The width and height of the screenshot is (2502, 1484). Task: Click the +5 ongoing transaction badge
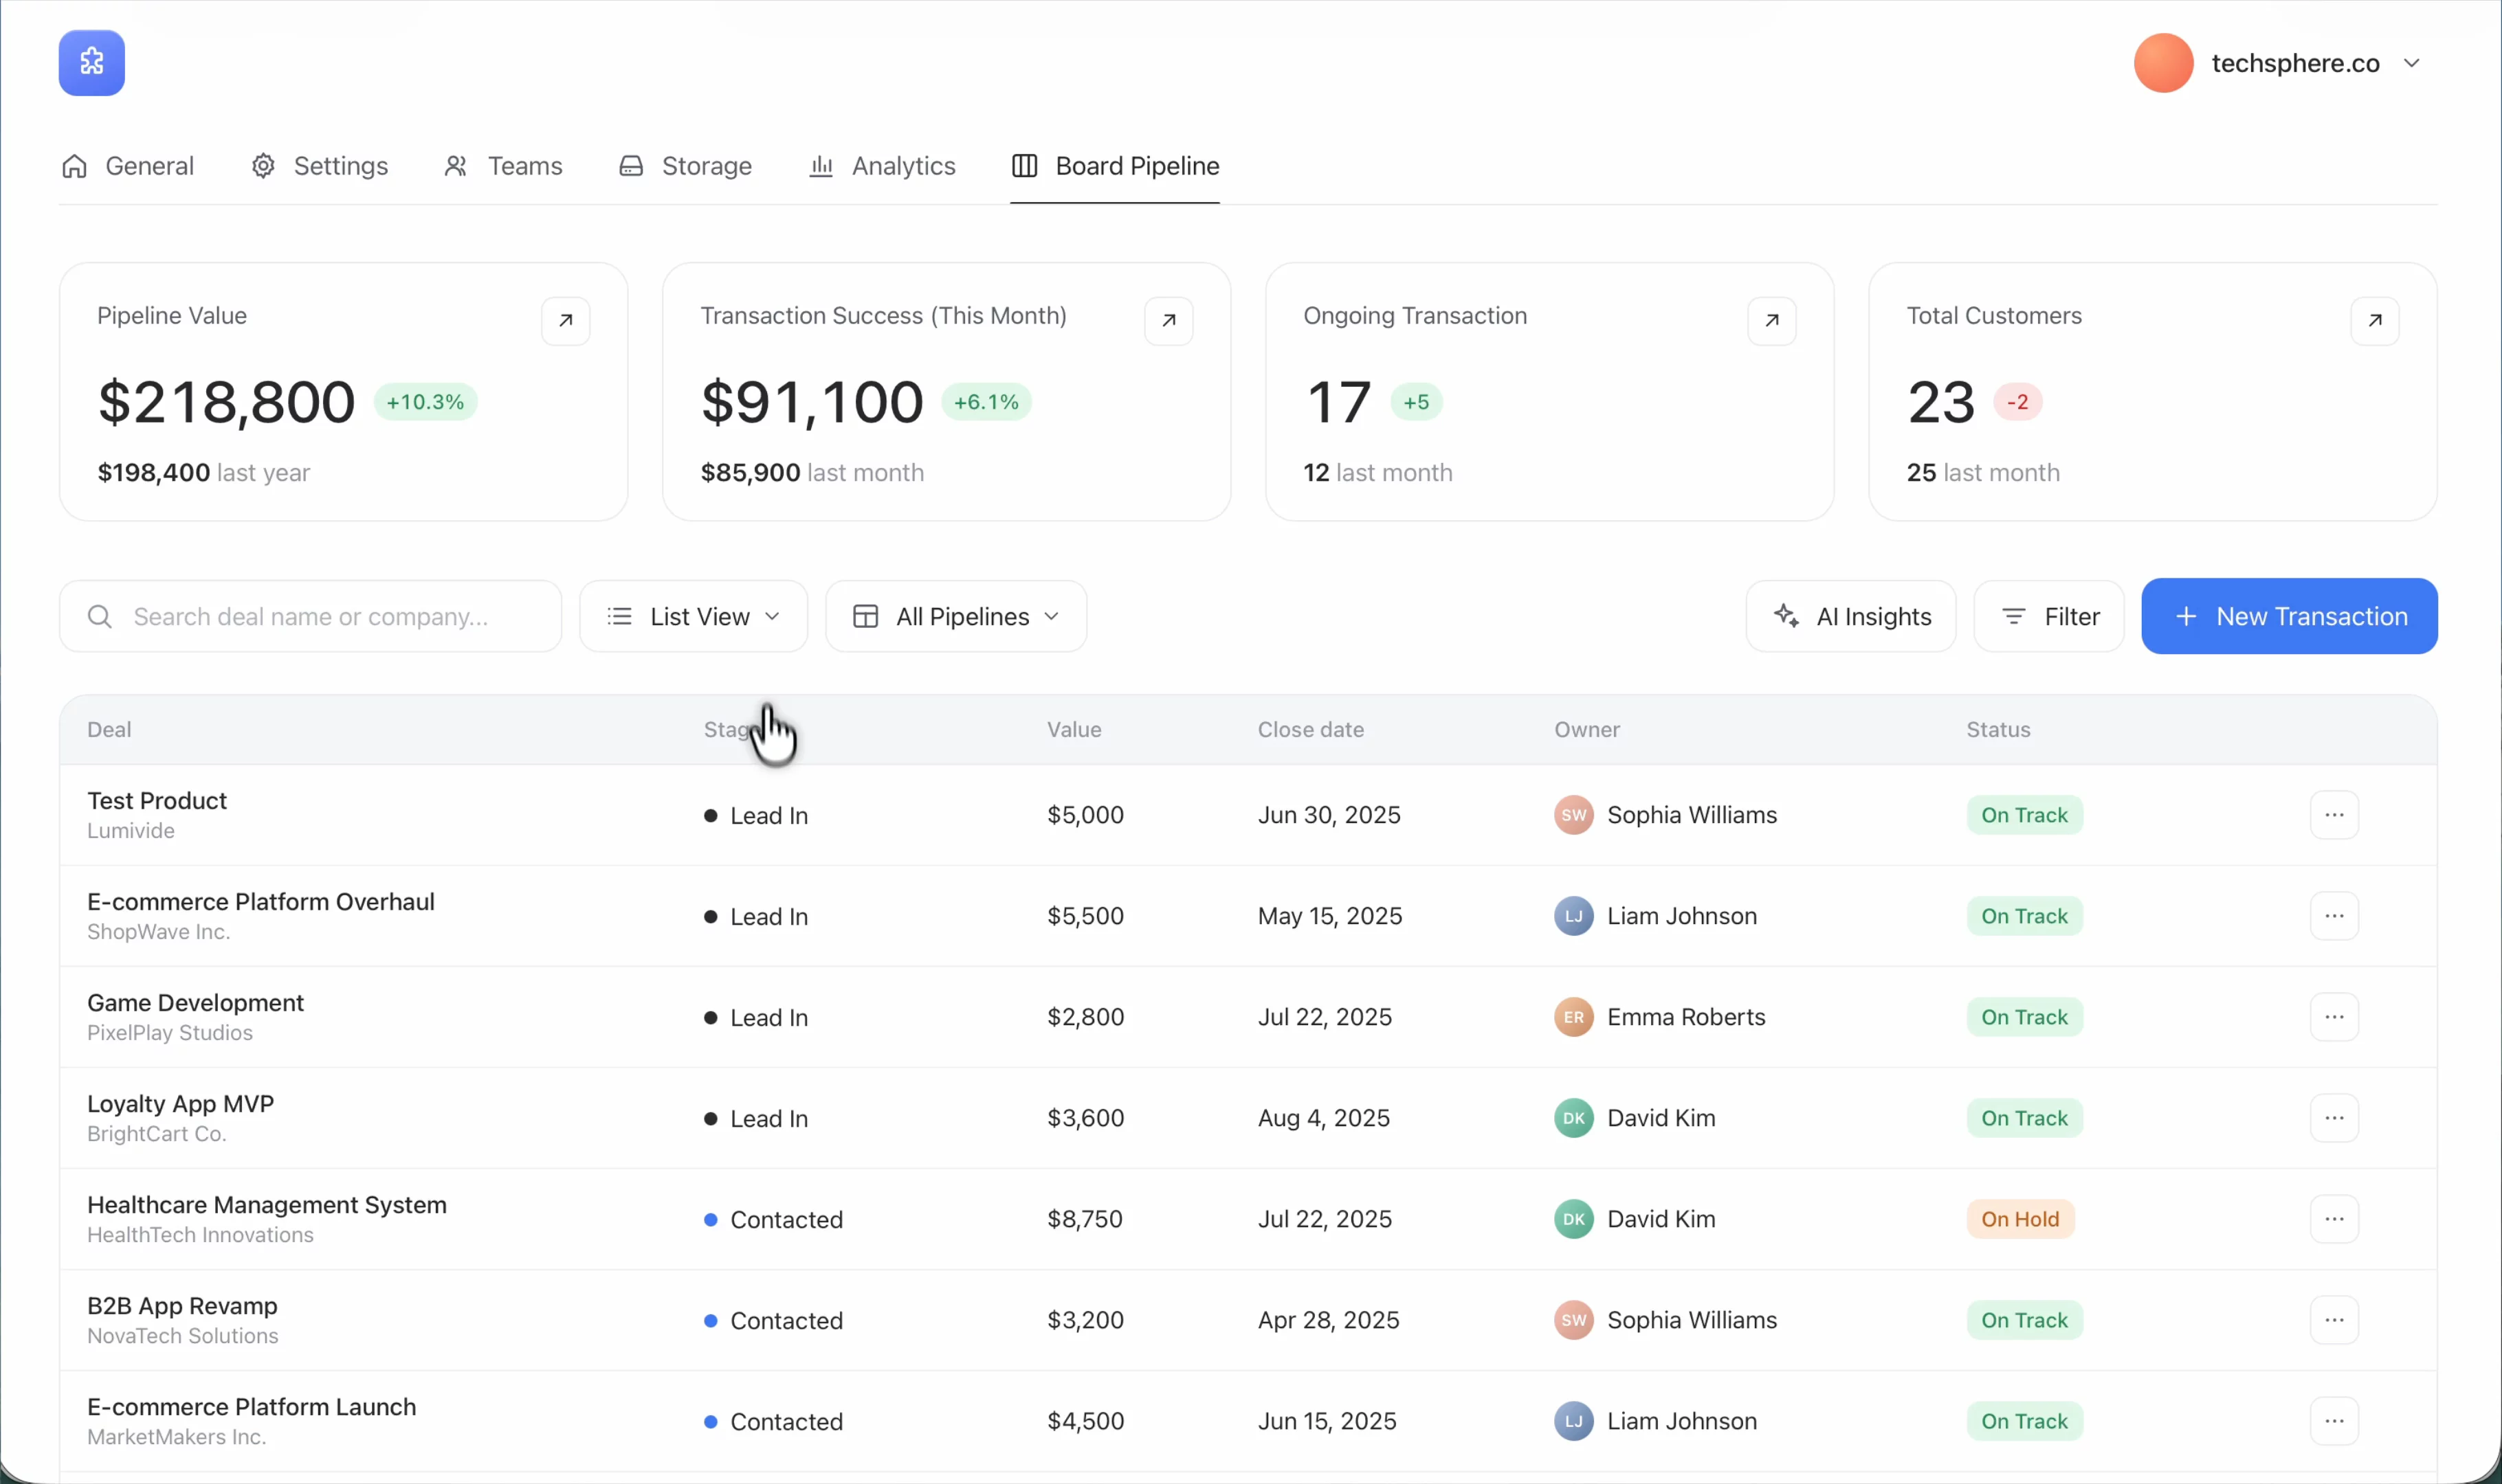pyautogui.click(x=1415, y=402)
